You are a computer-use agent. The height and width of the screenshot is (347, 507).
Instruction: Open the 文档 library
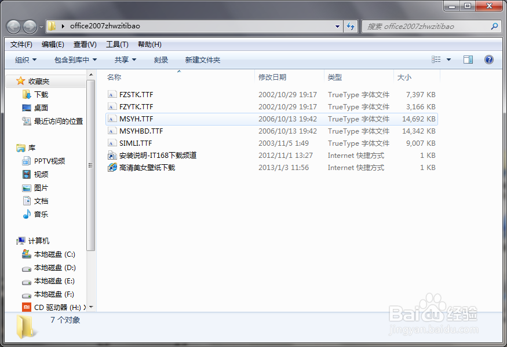pyautogui.click(x=41, y=201)
